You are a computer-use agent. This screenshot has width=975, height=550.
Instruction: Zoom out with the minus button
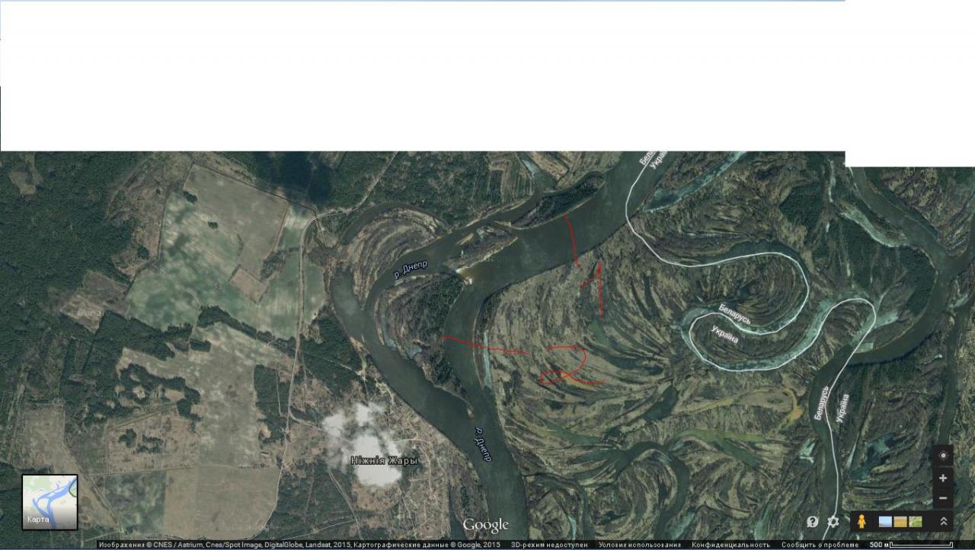coord(943,498)
